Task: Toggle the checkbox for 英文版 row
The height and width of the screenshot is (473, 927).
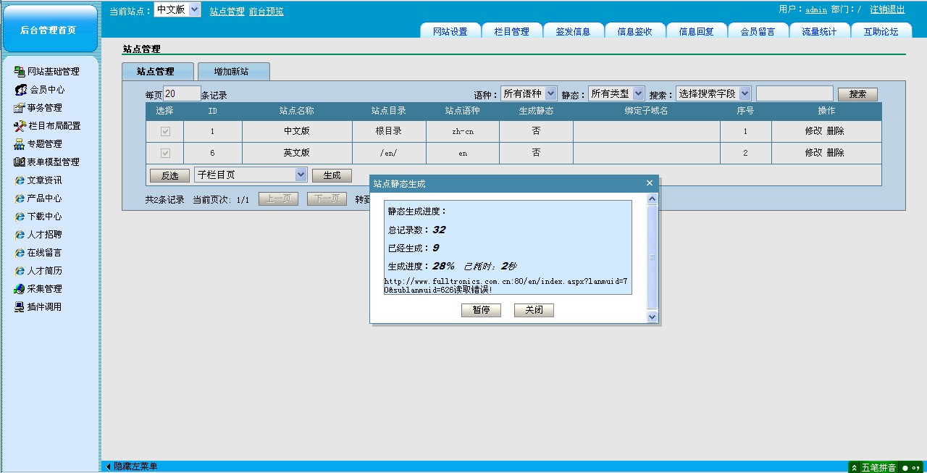Action: (165, 154)
